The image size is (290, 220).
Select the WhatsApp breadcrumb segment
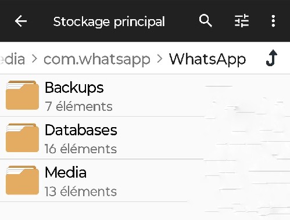[207, 59]
